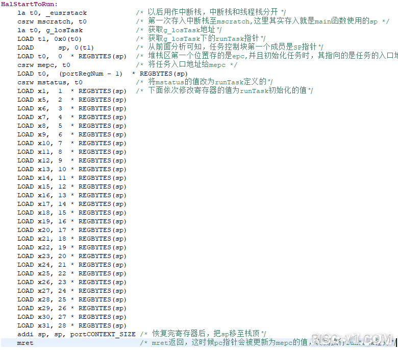Click the "LOAD x19, 16" line
Screen dimensions: 398x350
pos(72,221)
